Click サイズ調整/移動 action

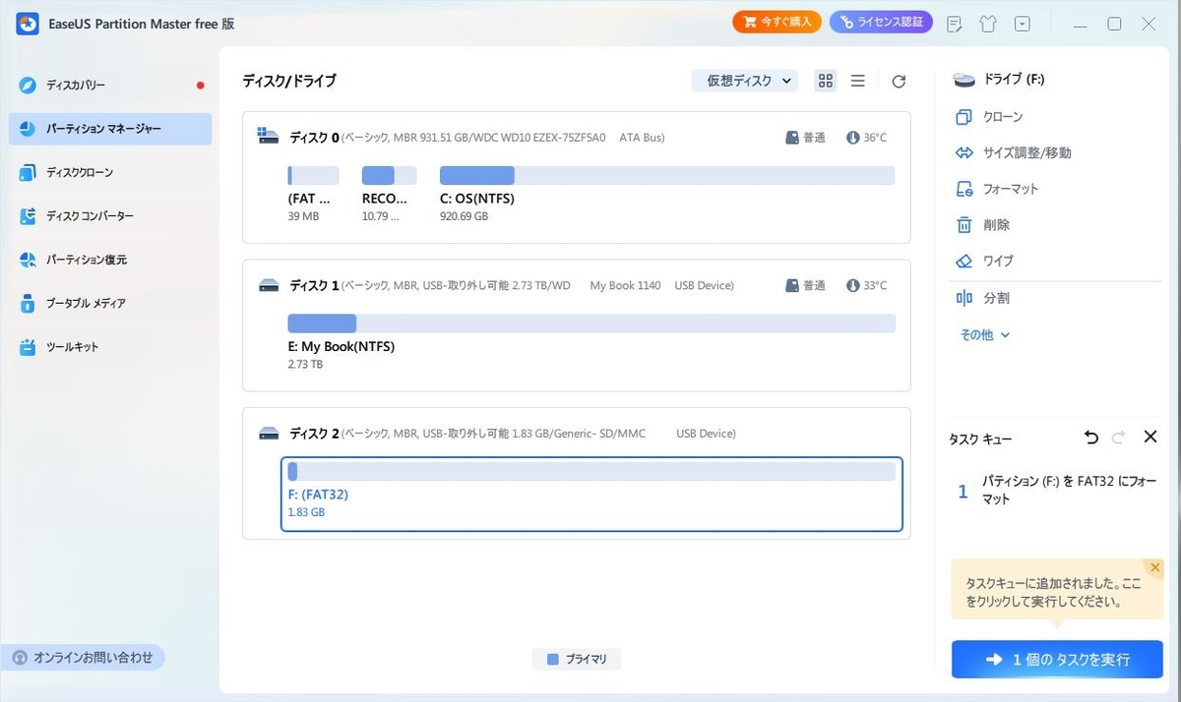1013,153
